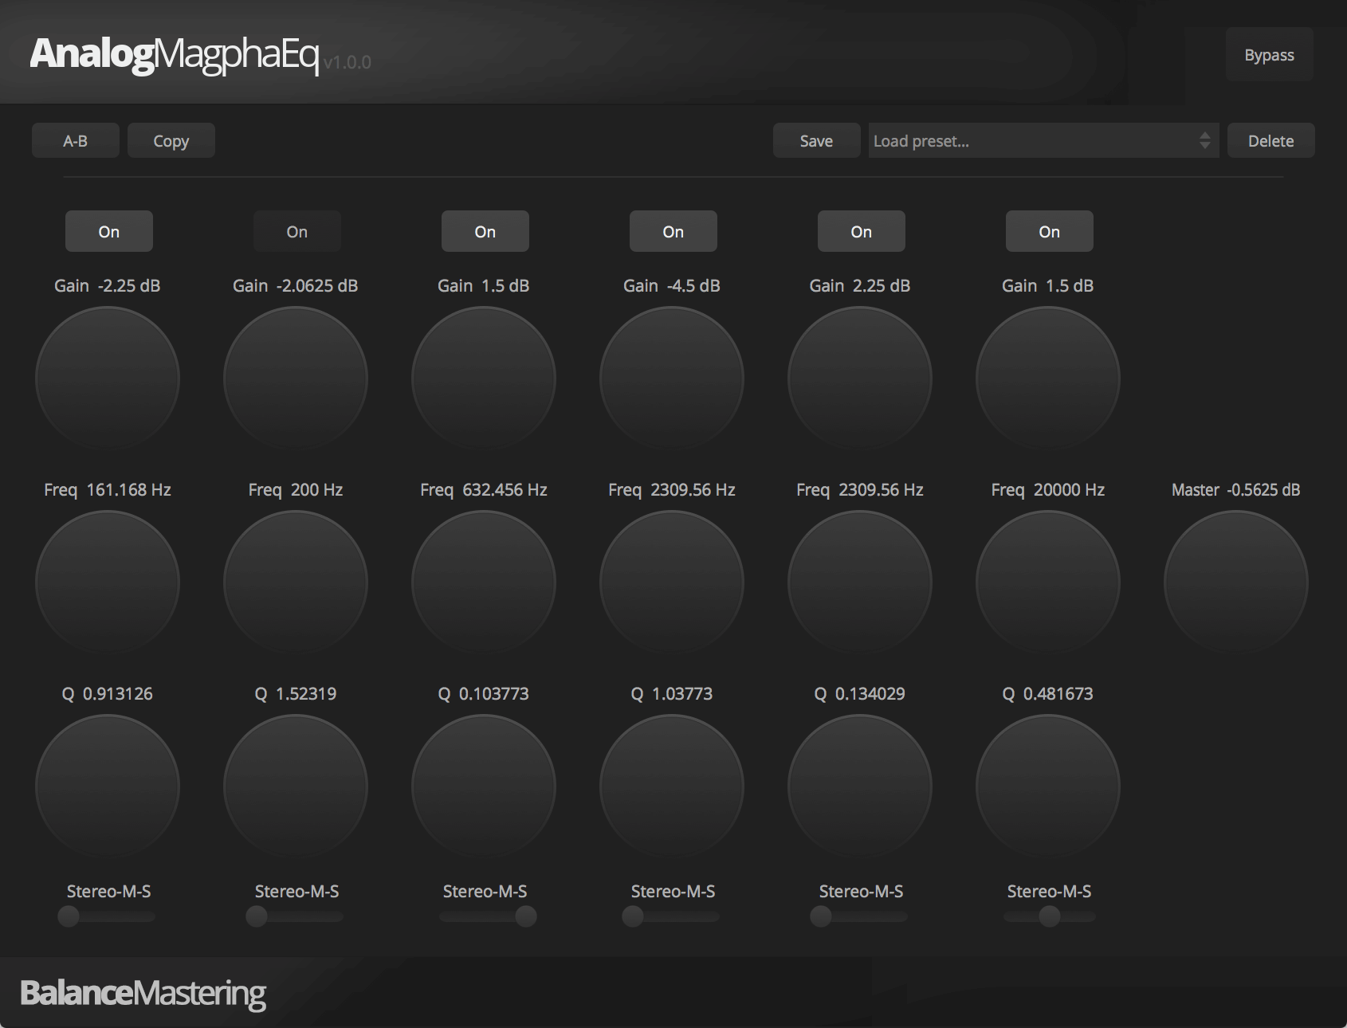The image size is (1347, 1028).
Task: Click the Gain -4.5 dB value label
Action: click(672, 285)
